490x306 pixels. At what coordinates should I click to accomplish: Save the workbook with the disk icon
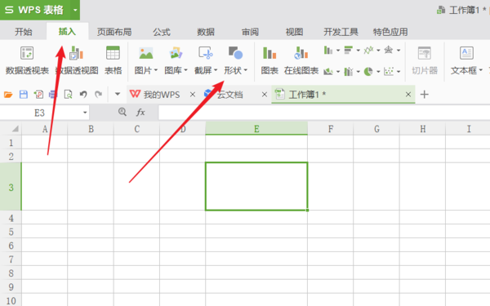point(24,95)
